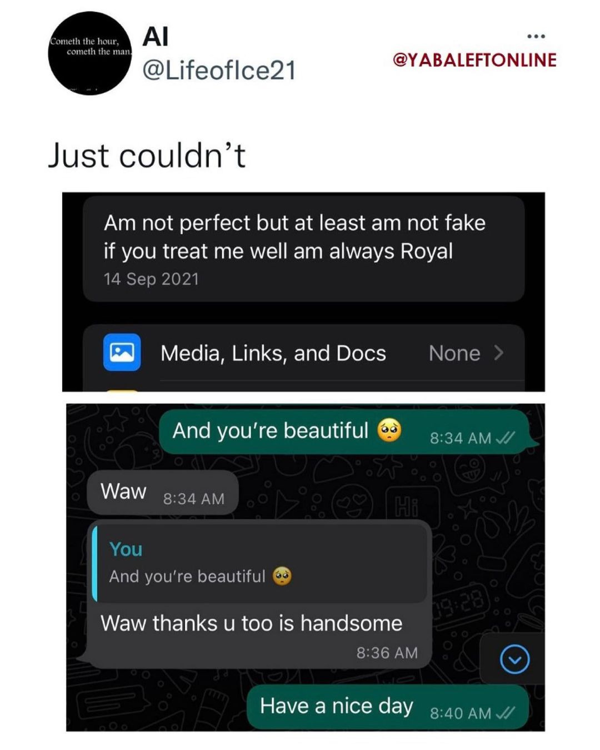Expand media using the chevron next to None

point(499,353)
